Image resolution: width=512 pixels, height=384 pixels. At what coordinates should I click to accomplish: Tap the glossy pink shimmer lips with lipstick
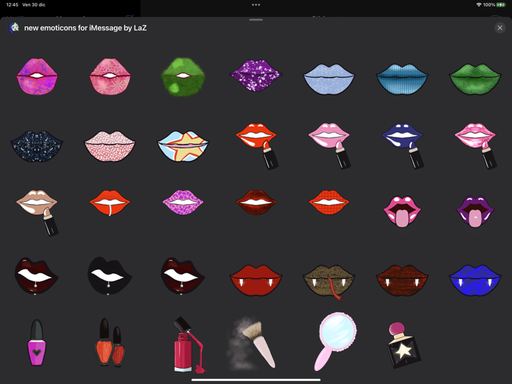[x=476, y=146]
